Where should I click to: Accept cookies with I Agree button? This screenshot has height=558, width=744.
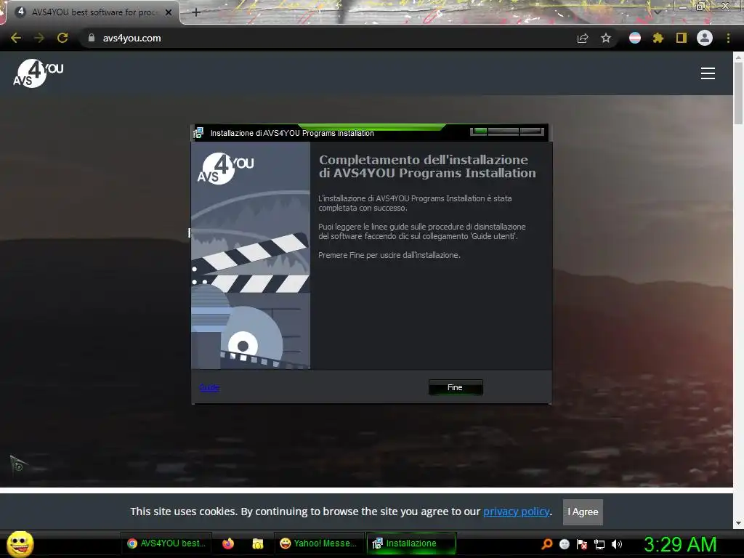[x=583, y=511]
